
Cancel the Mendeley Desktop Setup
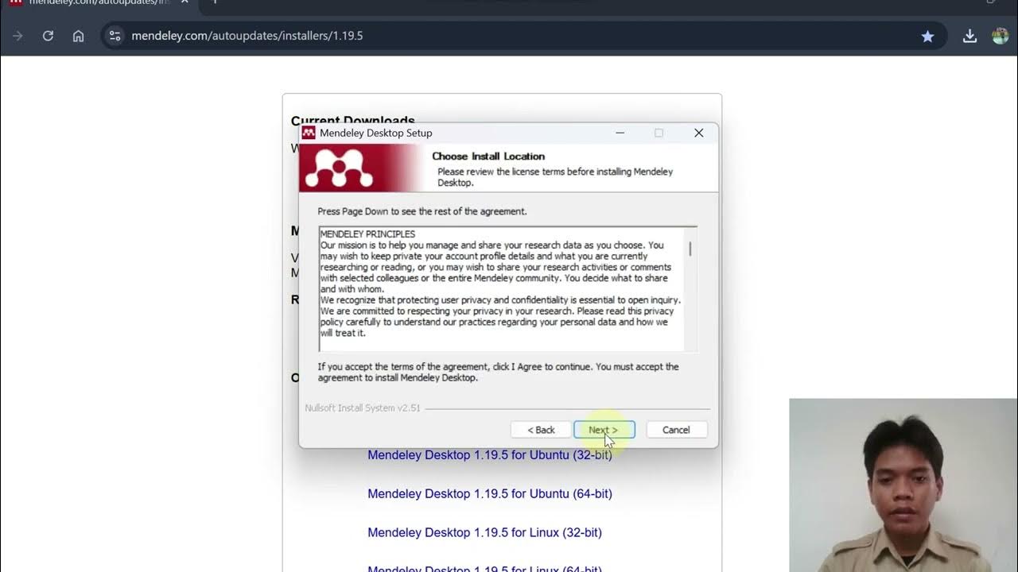click(676, 430)
